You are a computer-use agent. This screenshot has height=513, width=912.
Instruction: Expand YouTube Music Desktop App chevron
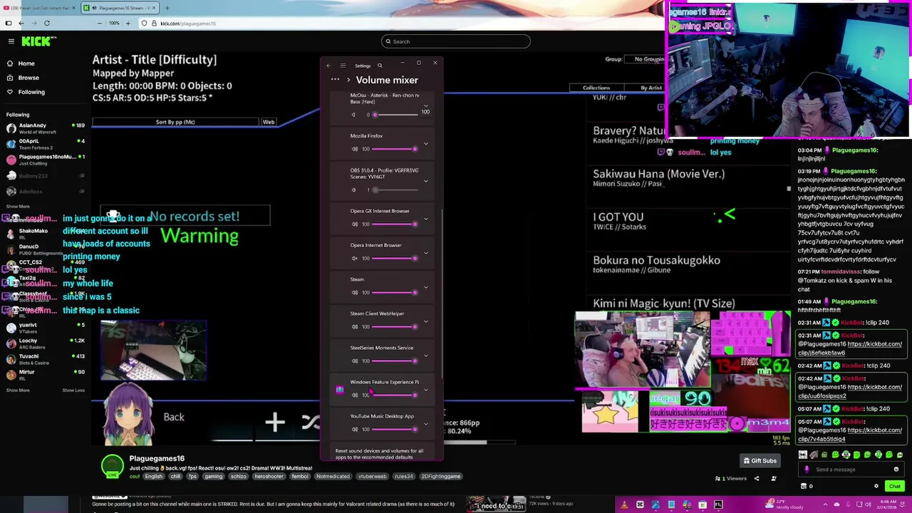click(x=426, y=423)
